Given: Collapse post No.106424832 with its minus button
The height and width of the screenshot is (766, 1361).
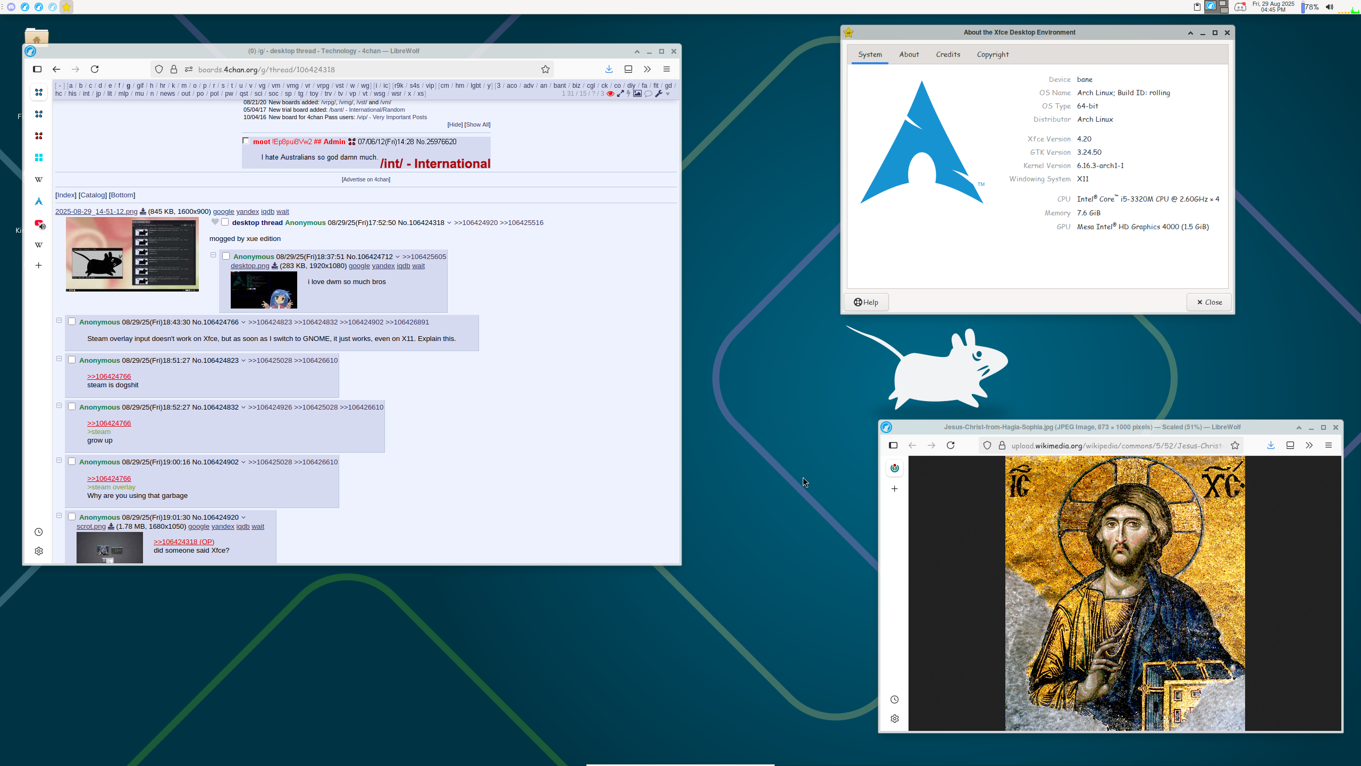Looking at the screenshot, I should 59,405.
